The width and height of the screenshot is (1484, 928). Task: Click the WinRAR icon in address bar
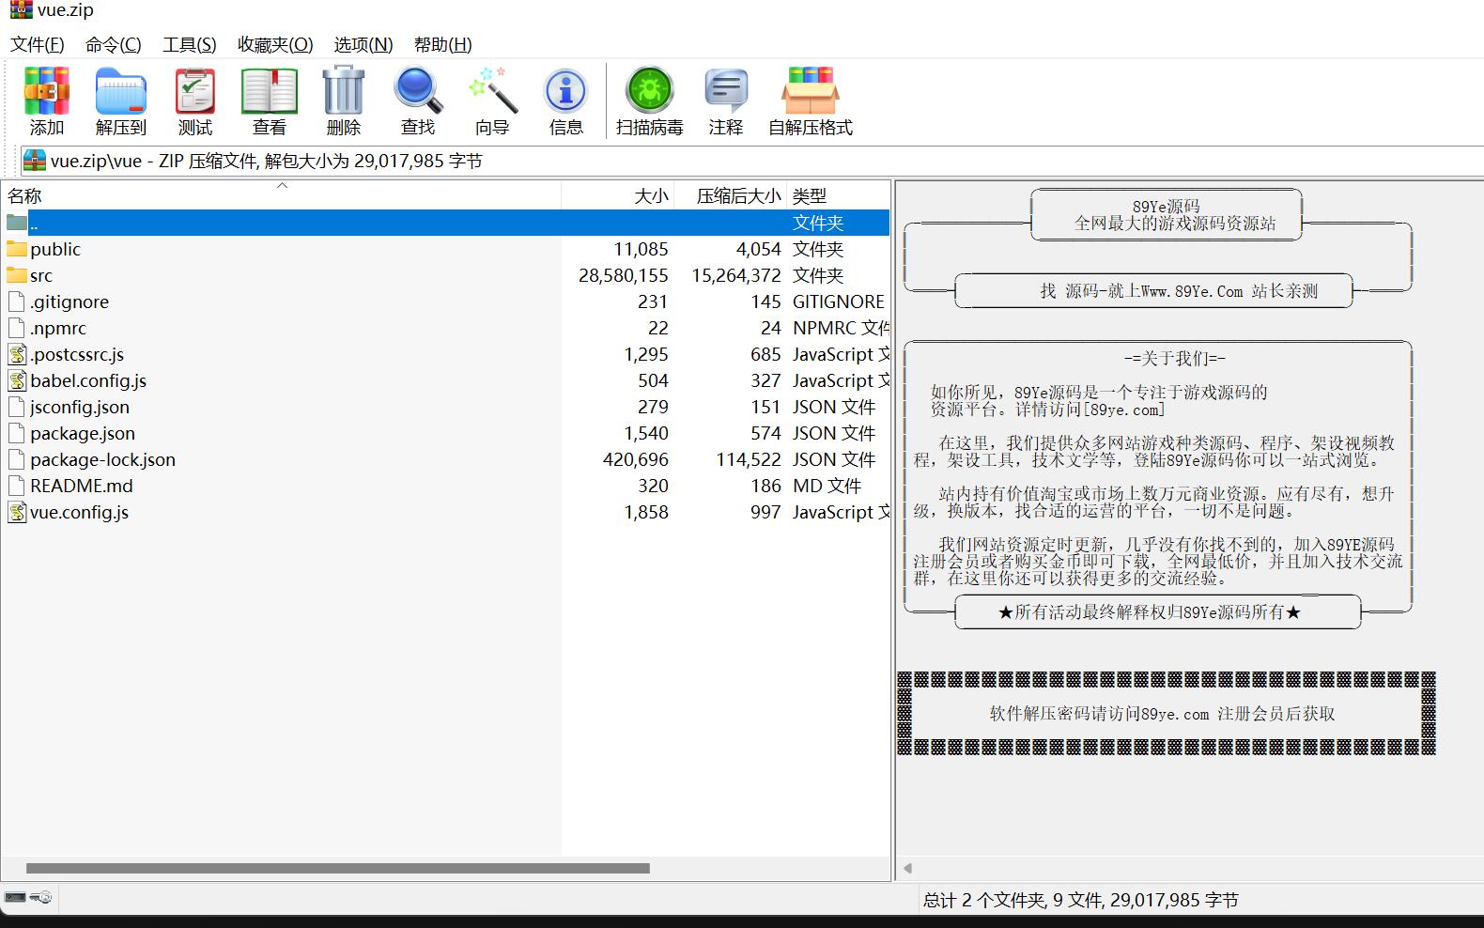click(35, 161)
